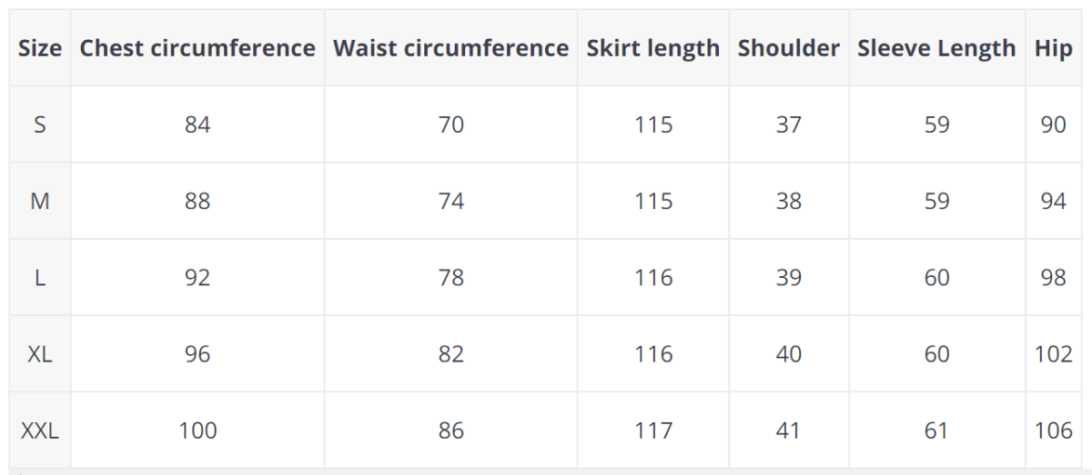Image resolution: width=1092 pixels, height=475 pixels.
Task: Select sleeve length value 61 for XXL
Action: coord(936,430)
